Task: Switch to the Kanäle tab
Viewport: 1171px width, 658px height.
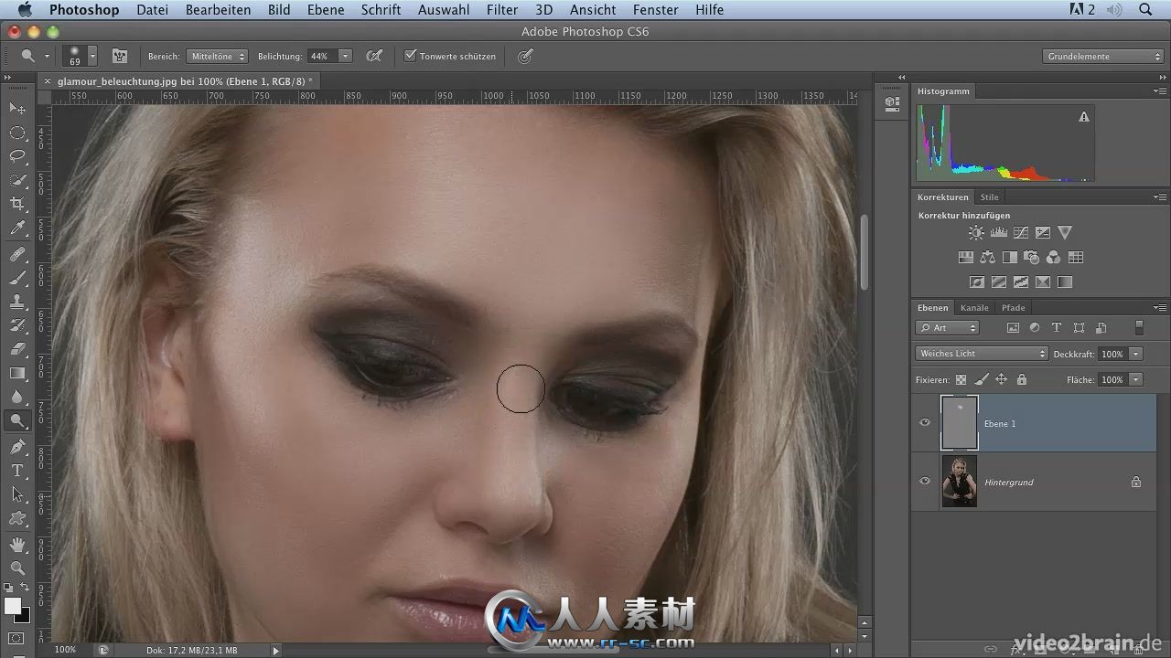Action: coord(974,308)
